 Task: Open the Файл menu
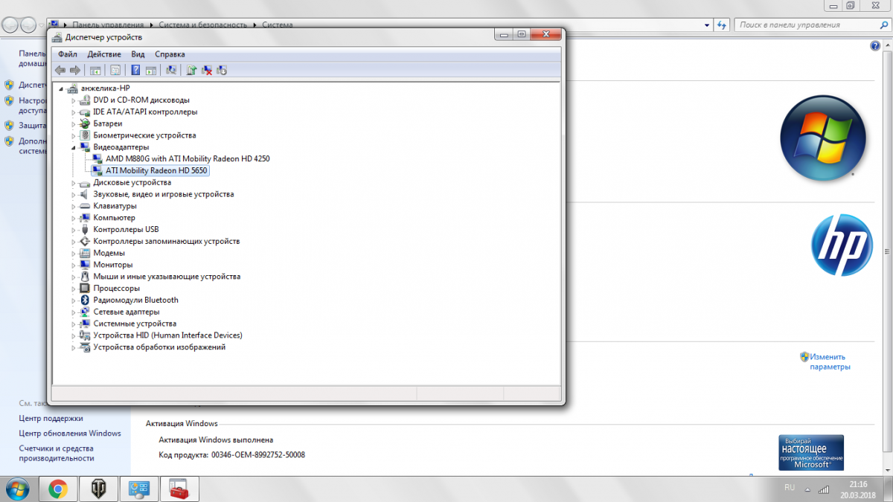(x=68, y=54)
